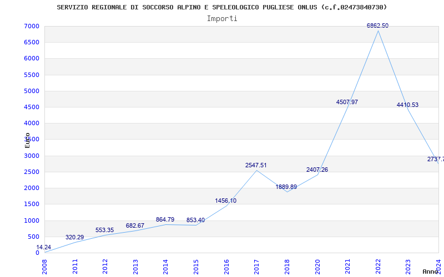
Task: Click x-axis year 2017
Action: pyautogui.click(x=256, y=267)
